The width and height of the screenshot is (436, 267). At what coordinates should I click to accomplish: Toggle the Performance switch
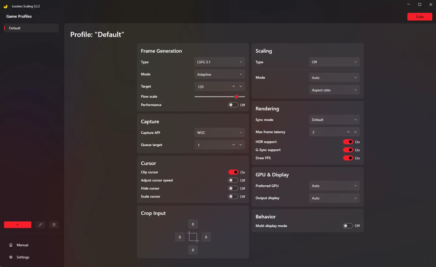233,105
